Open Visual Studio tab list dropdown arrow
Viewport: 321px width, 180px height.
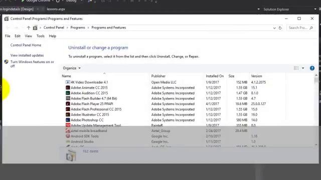(259, 9)
